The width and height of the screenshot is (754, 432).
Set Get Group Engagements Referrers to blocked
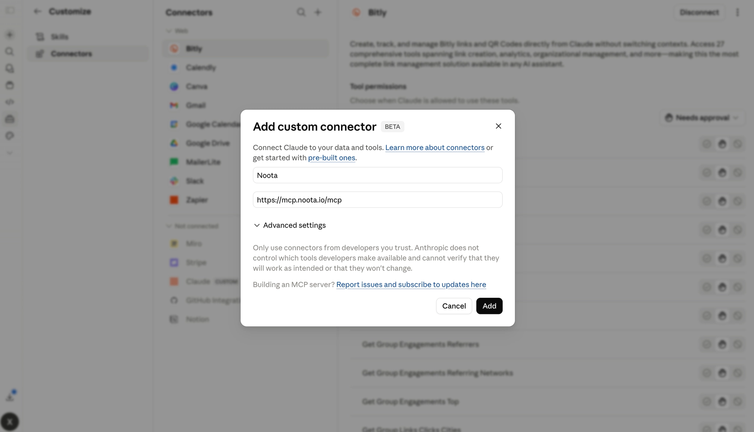pos(737,344)
